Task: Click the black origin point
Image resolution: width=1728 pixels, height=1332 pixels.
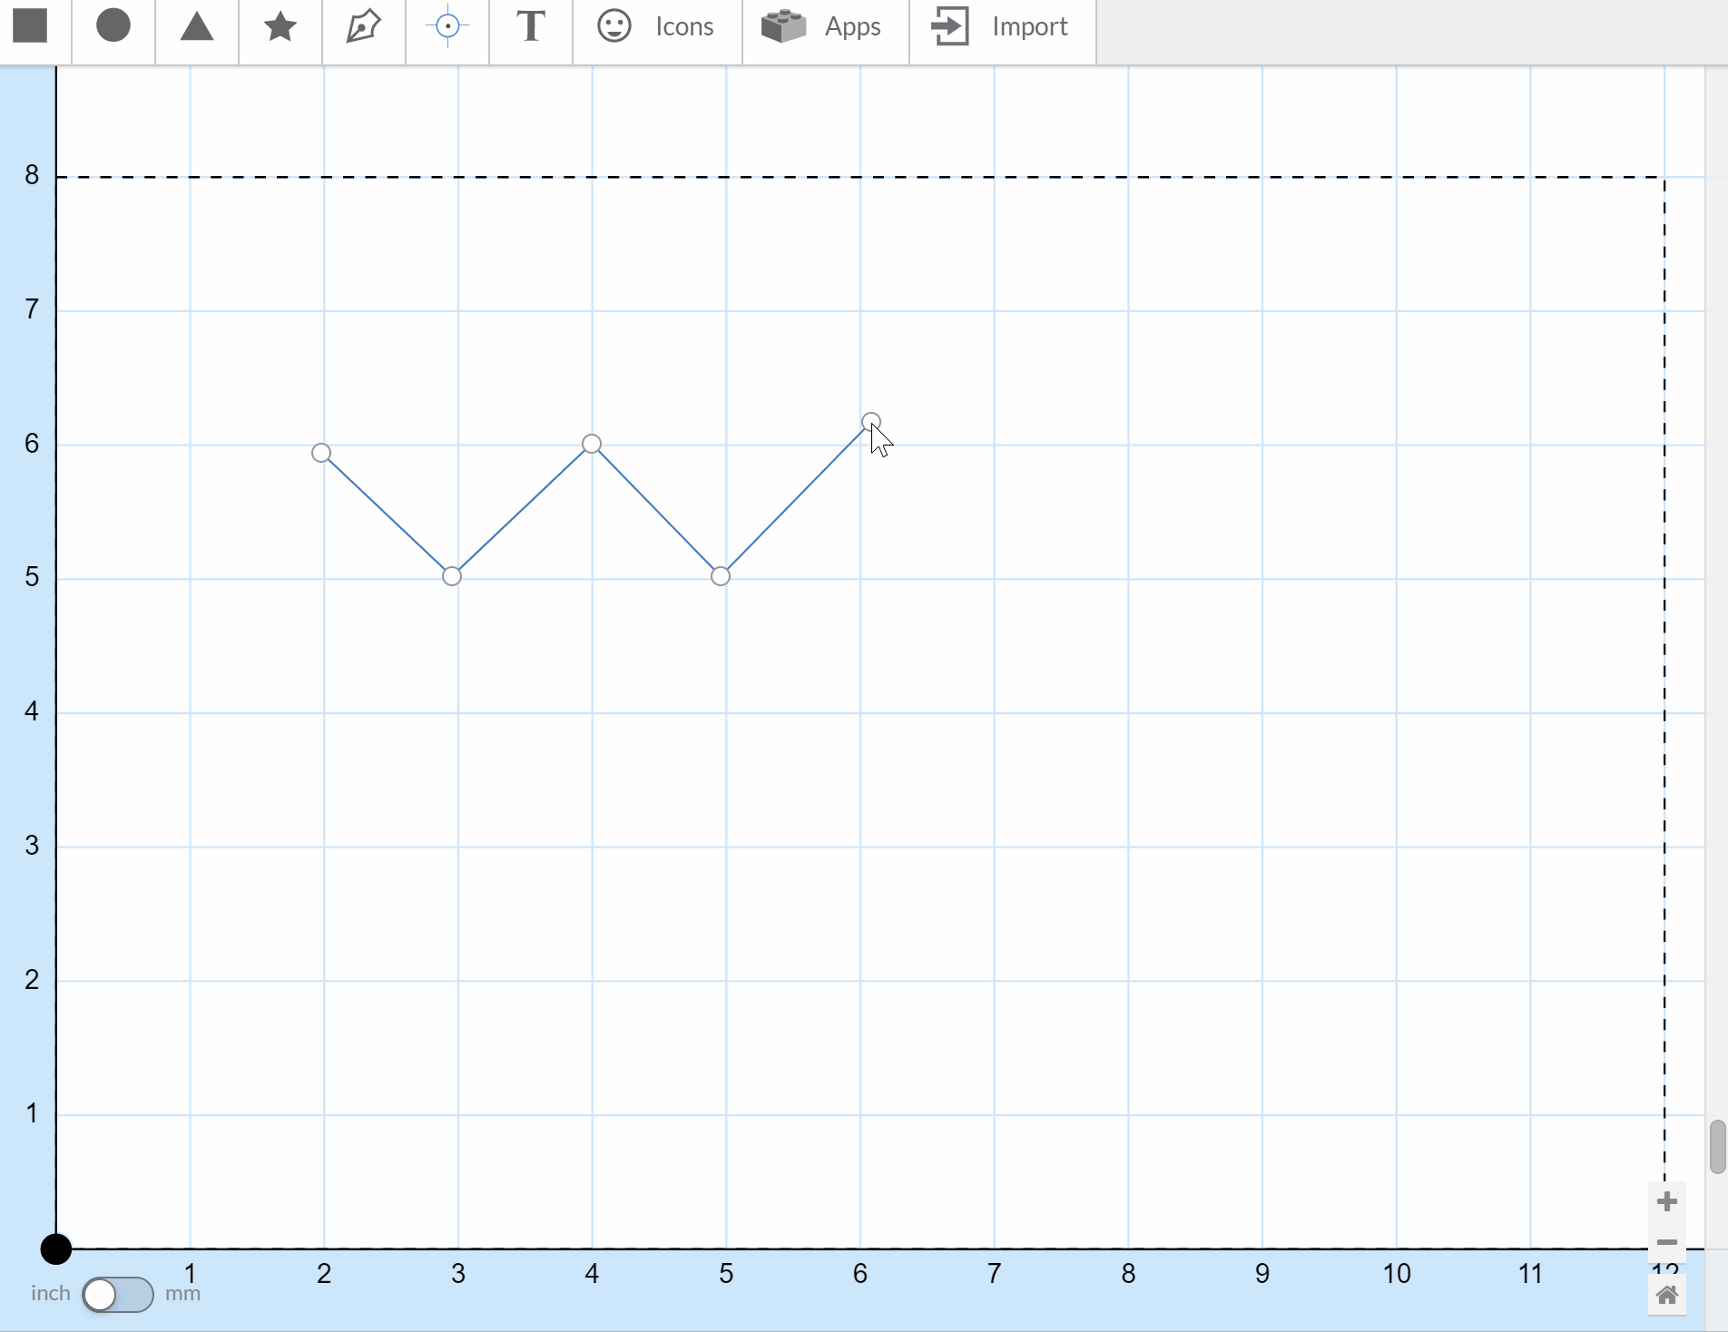Action: (x=56, y=1249)
